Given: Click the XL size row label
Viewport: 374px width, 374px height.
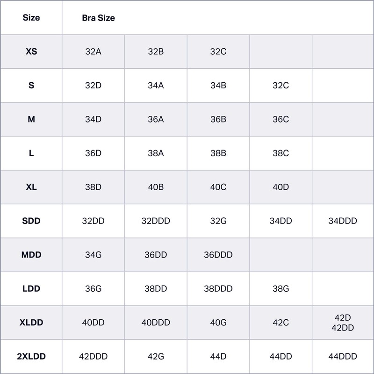Looking at the screenshot, I should click(31, 187).
